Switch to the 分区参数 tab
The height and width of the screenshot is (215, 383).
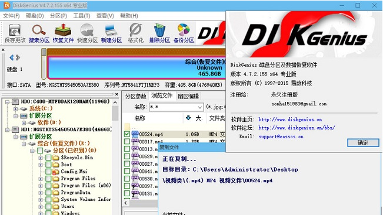pyautogui.click(x=135, y=96)
